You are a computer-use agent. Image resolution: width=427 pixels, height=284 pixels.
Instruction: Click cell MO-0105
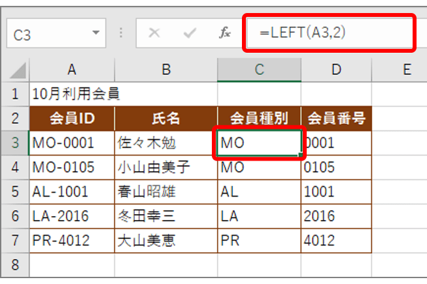[x=72, y=167]
